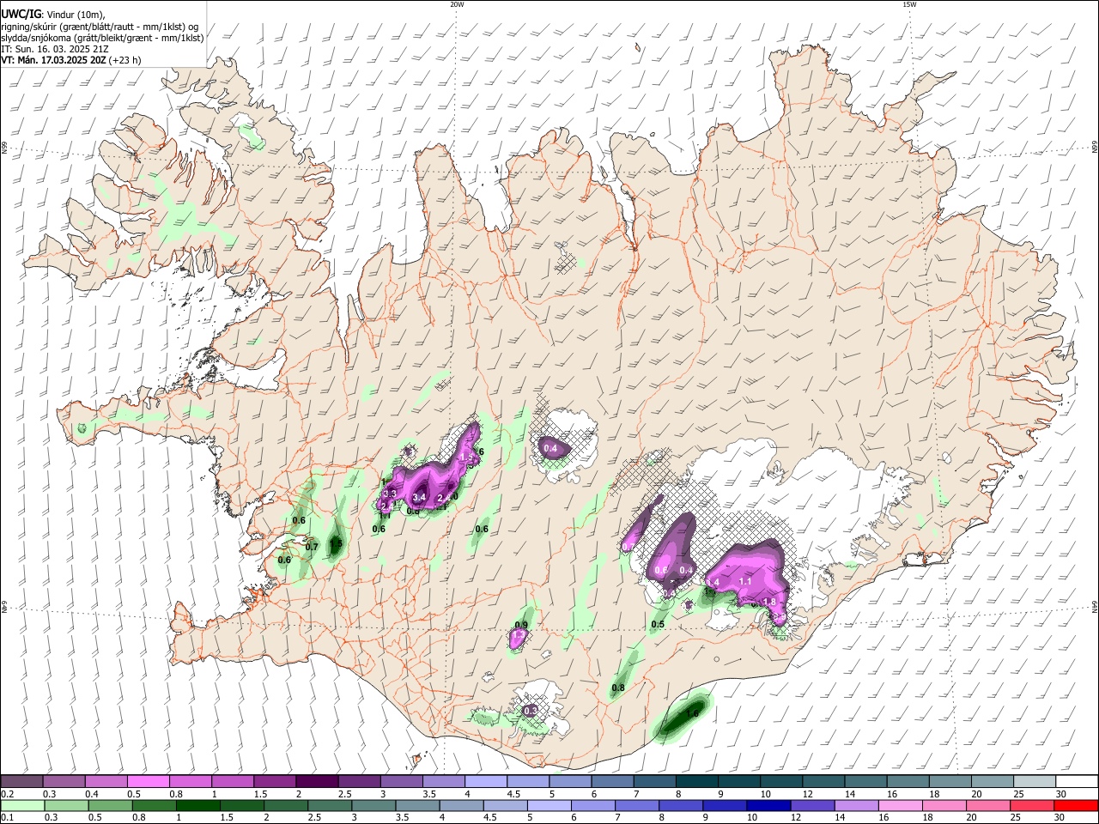Viewport: 1099px width, 824px height.
Task: Click the '30' label in the upper legend row
Action: click(x=1061, y=794)
